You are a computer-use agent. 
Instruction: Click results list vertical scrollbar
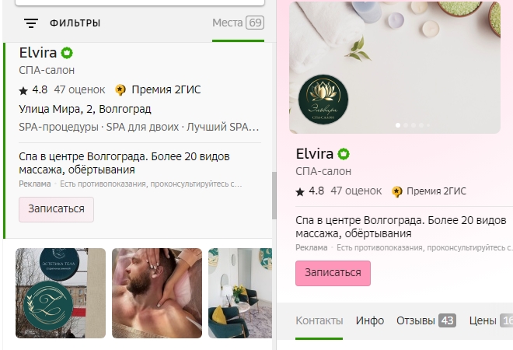point(274,196)
